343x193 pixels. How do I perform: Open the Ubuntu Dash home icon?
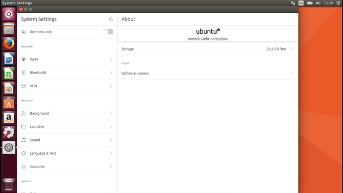tap(9, 14)
